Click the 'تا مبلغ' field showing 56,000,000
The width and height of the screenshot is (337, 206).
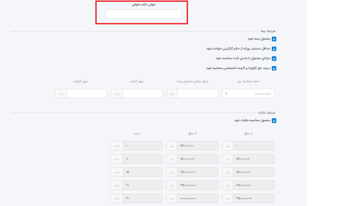[x=197, y=146]
